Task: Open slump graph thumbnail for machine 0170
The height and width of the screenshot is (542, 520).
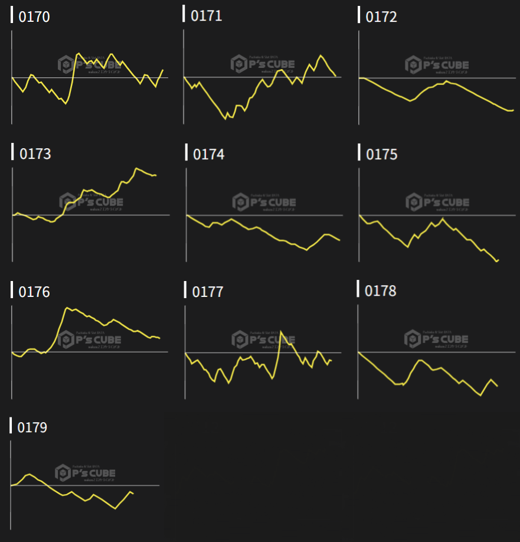Action: coord(89,77)
